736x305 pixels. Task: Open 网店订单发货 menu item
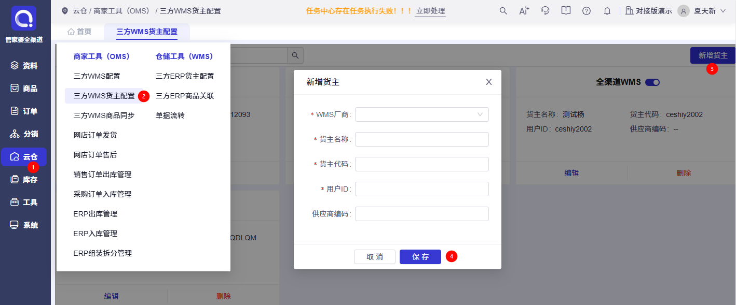[95, 135]
